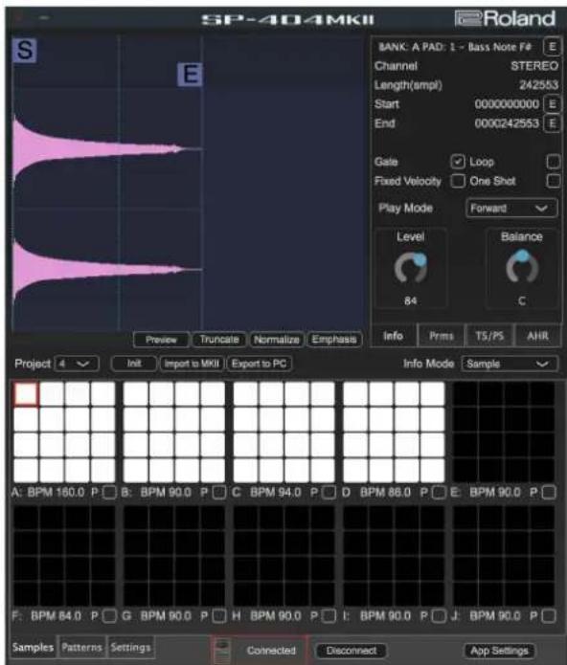Select the first pad in bank C
The width and height of the screenshot is (567, 665).
pos(246,394)
